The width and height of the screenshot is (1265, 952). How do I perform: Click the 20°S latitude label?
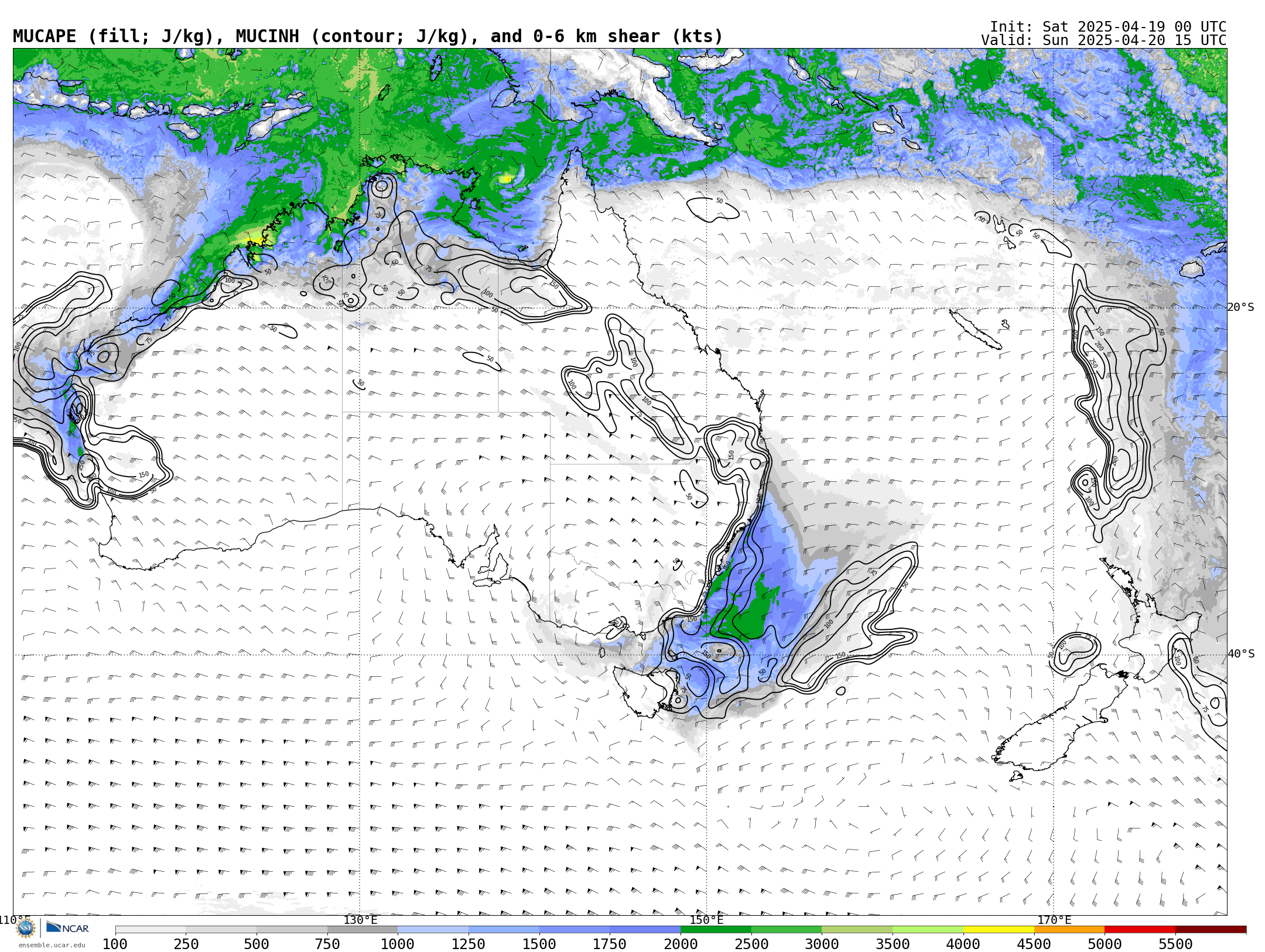[x=1241, y=307]
